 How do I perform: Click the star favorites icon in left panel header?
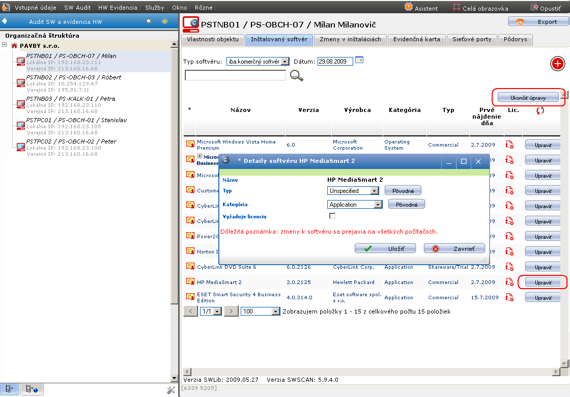point(165,21)
